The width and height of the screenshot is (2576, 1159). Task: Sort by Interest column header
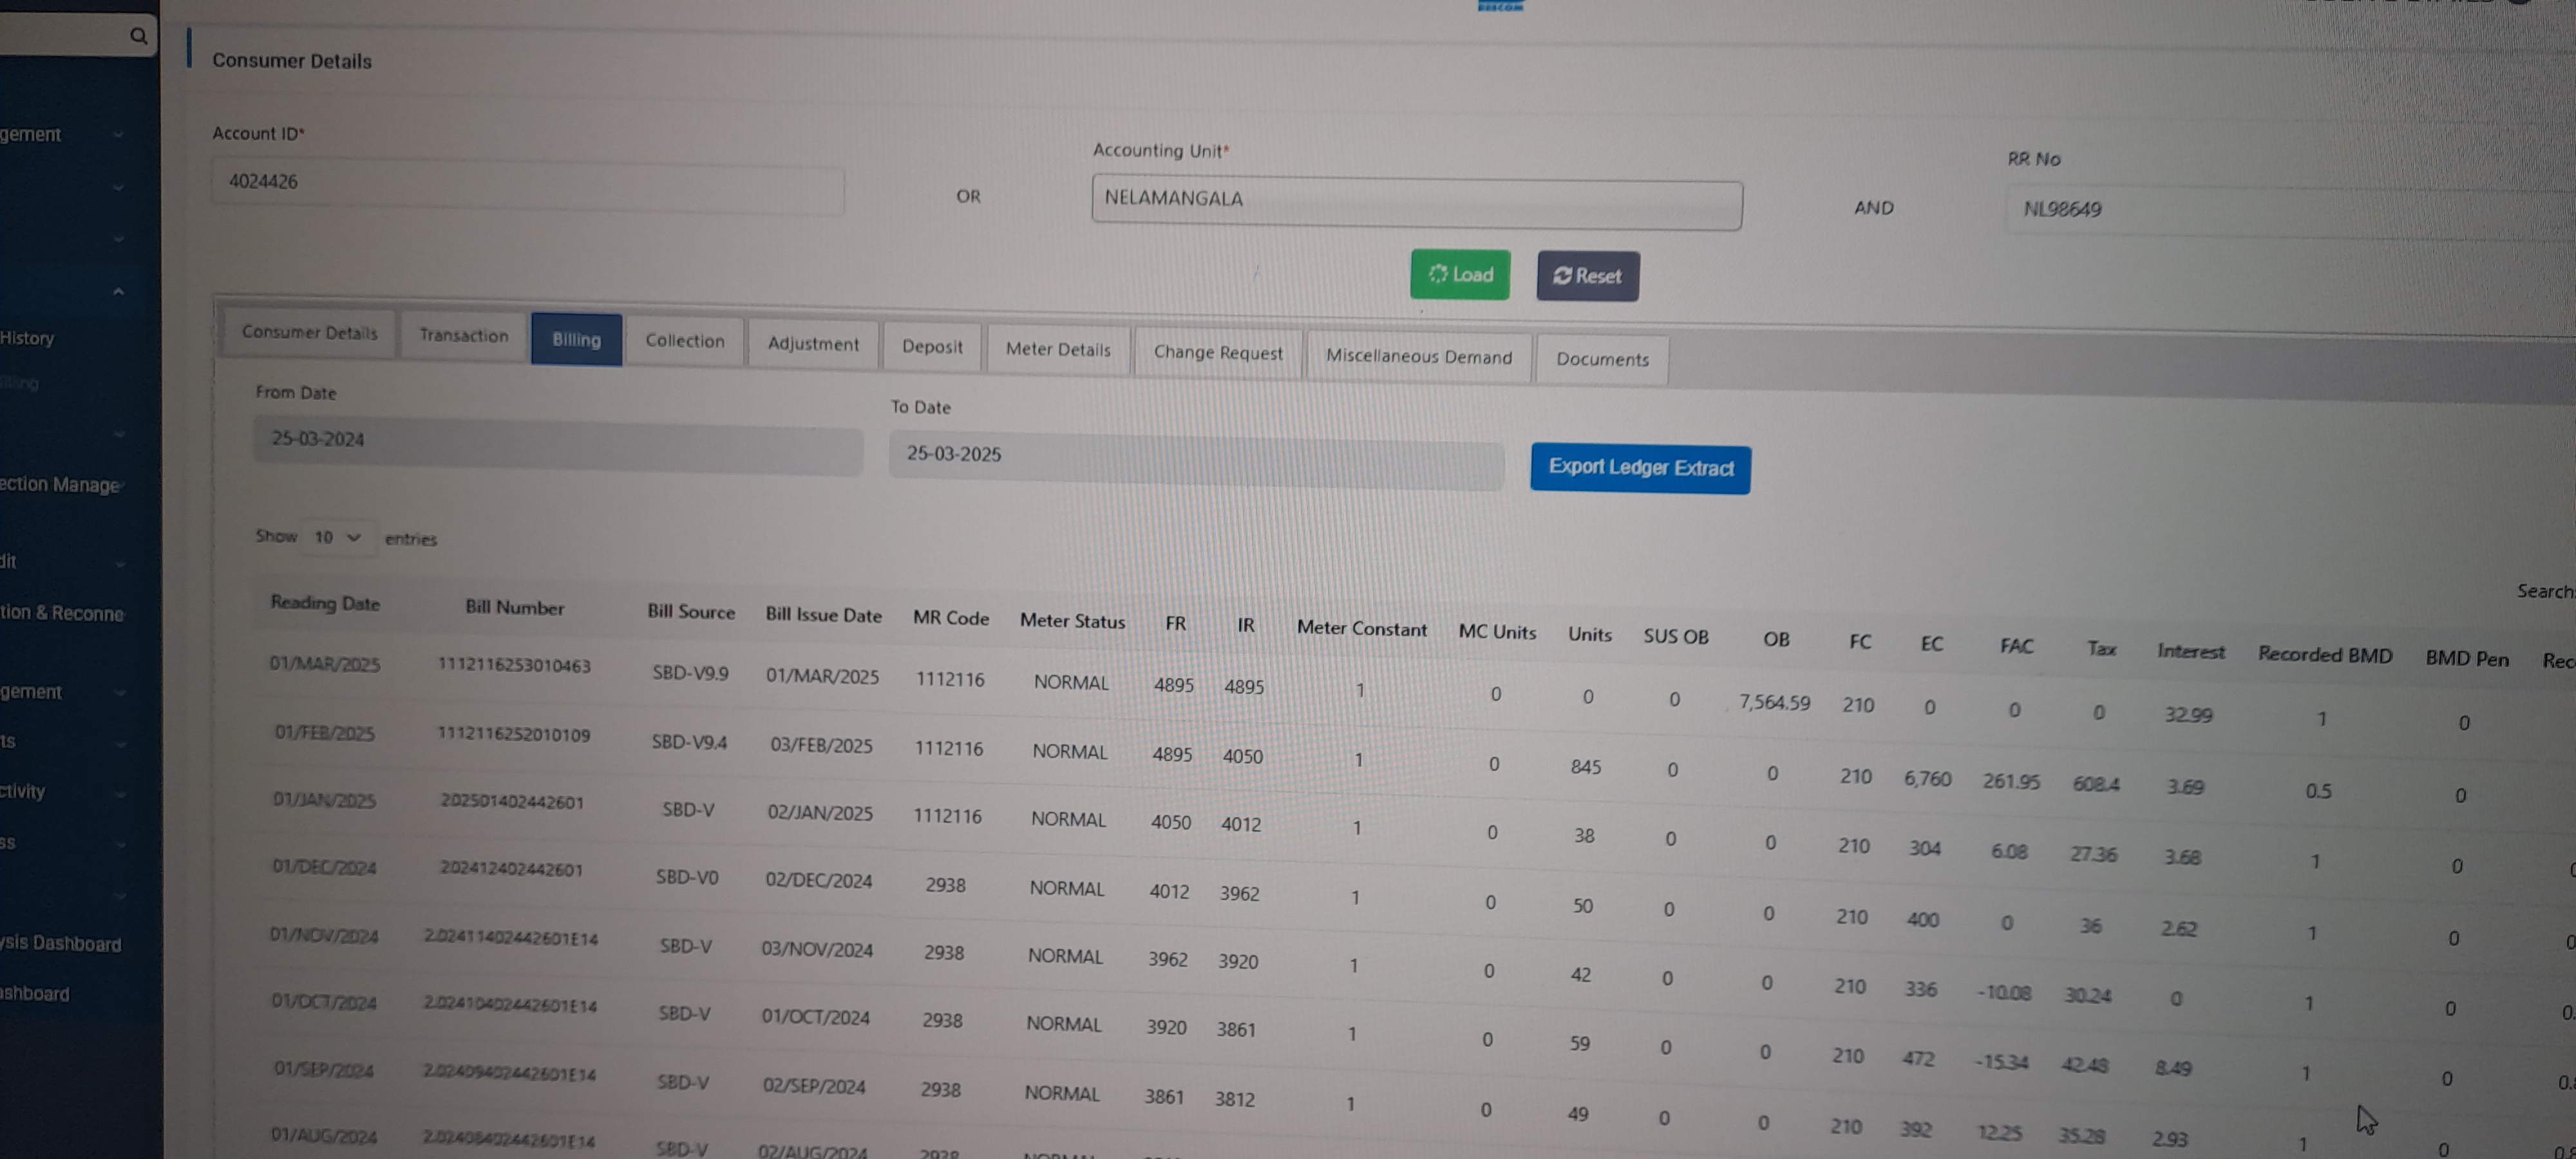click(x=2190, y=652)
